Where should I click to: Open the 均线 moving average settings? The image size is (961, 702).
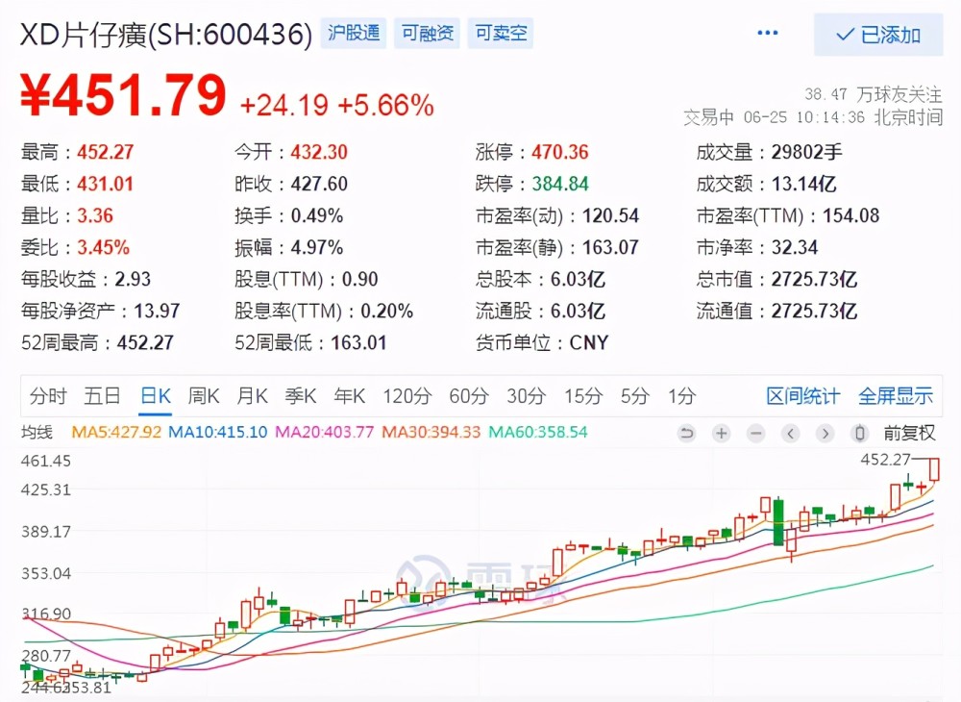37,432
